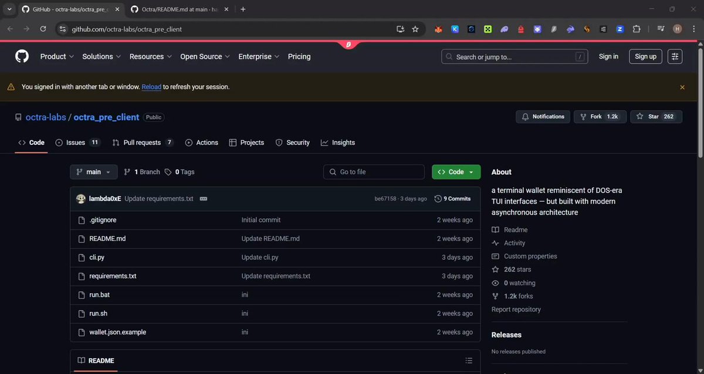Switch to the Security tab

292,142
